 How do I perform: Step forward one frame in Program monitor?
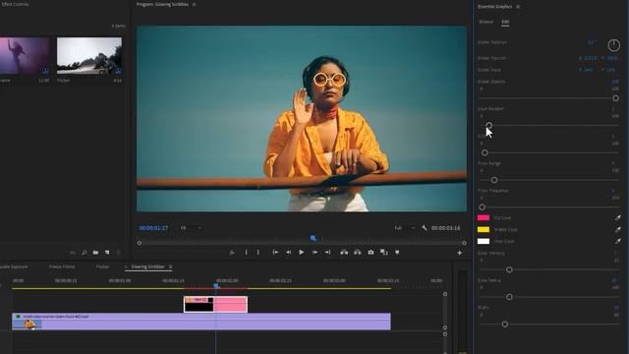click(x=314, y=253)
